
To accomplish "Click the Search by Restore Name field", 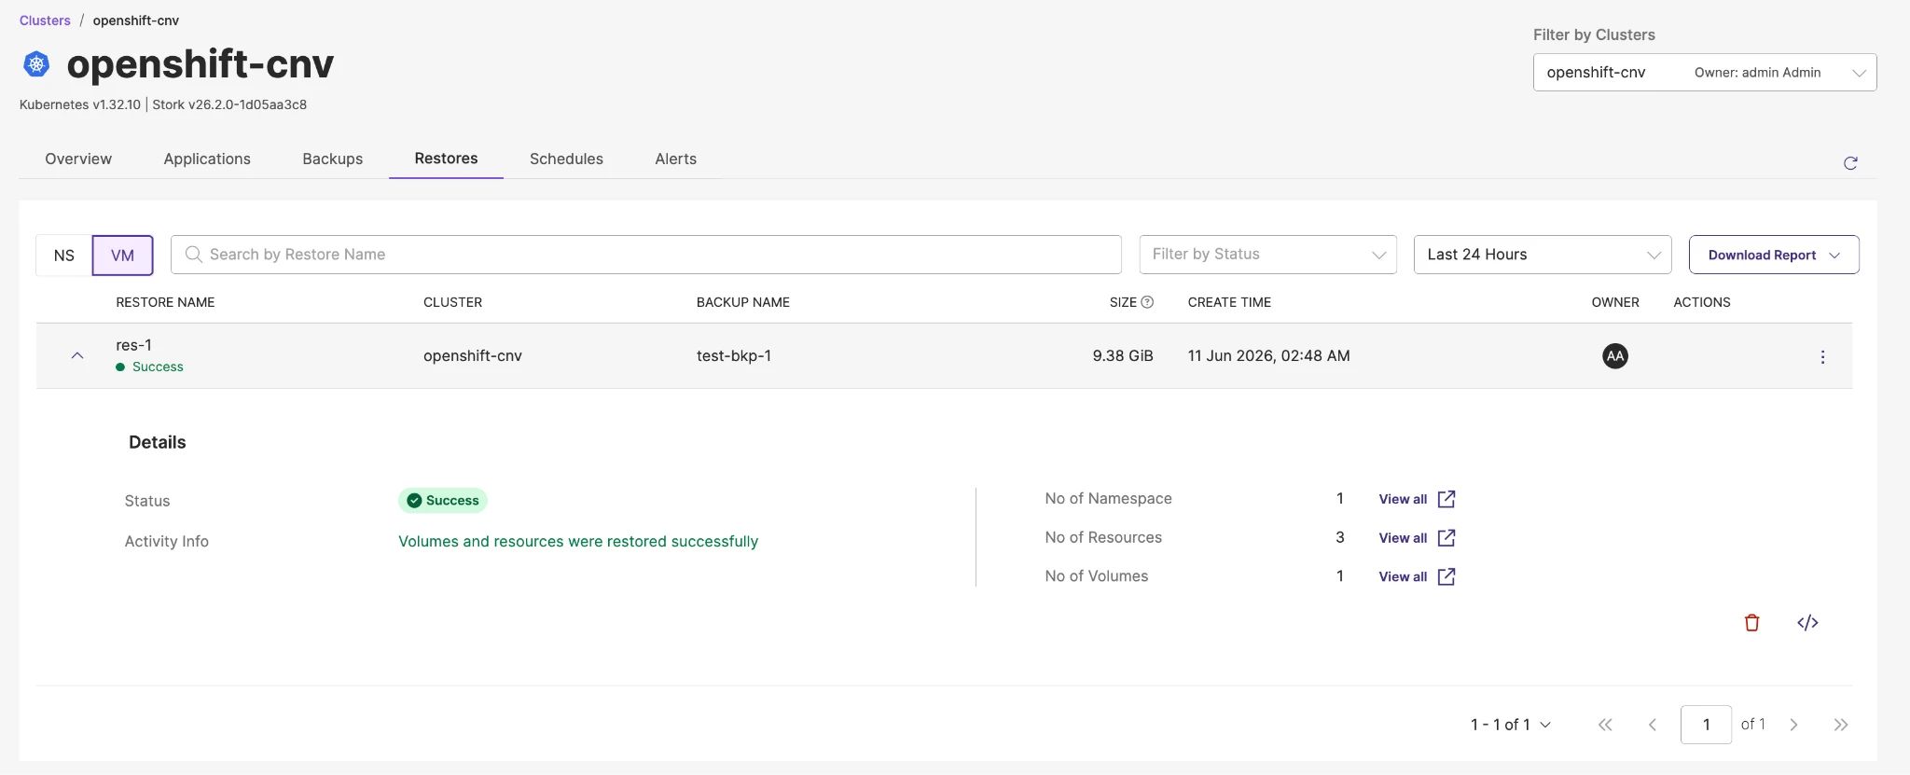I will 645,255.
